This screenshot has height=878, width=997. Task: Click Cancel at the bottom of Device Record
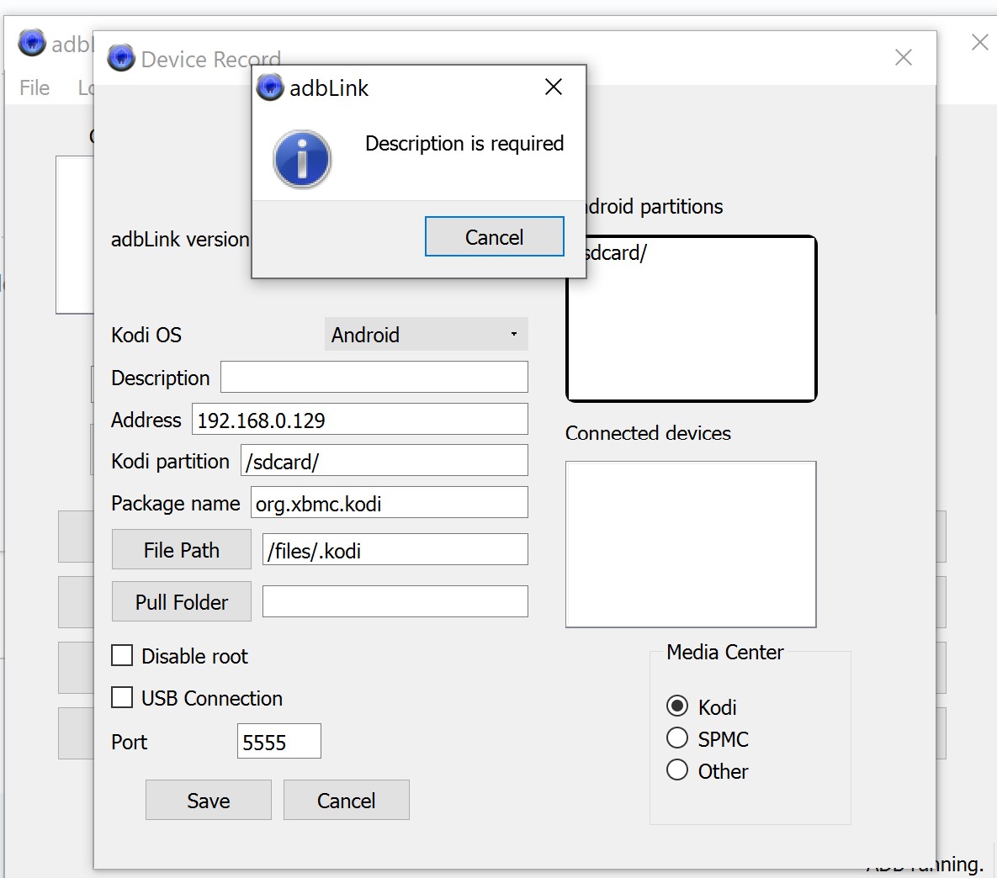[347, 800]
